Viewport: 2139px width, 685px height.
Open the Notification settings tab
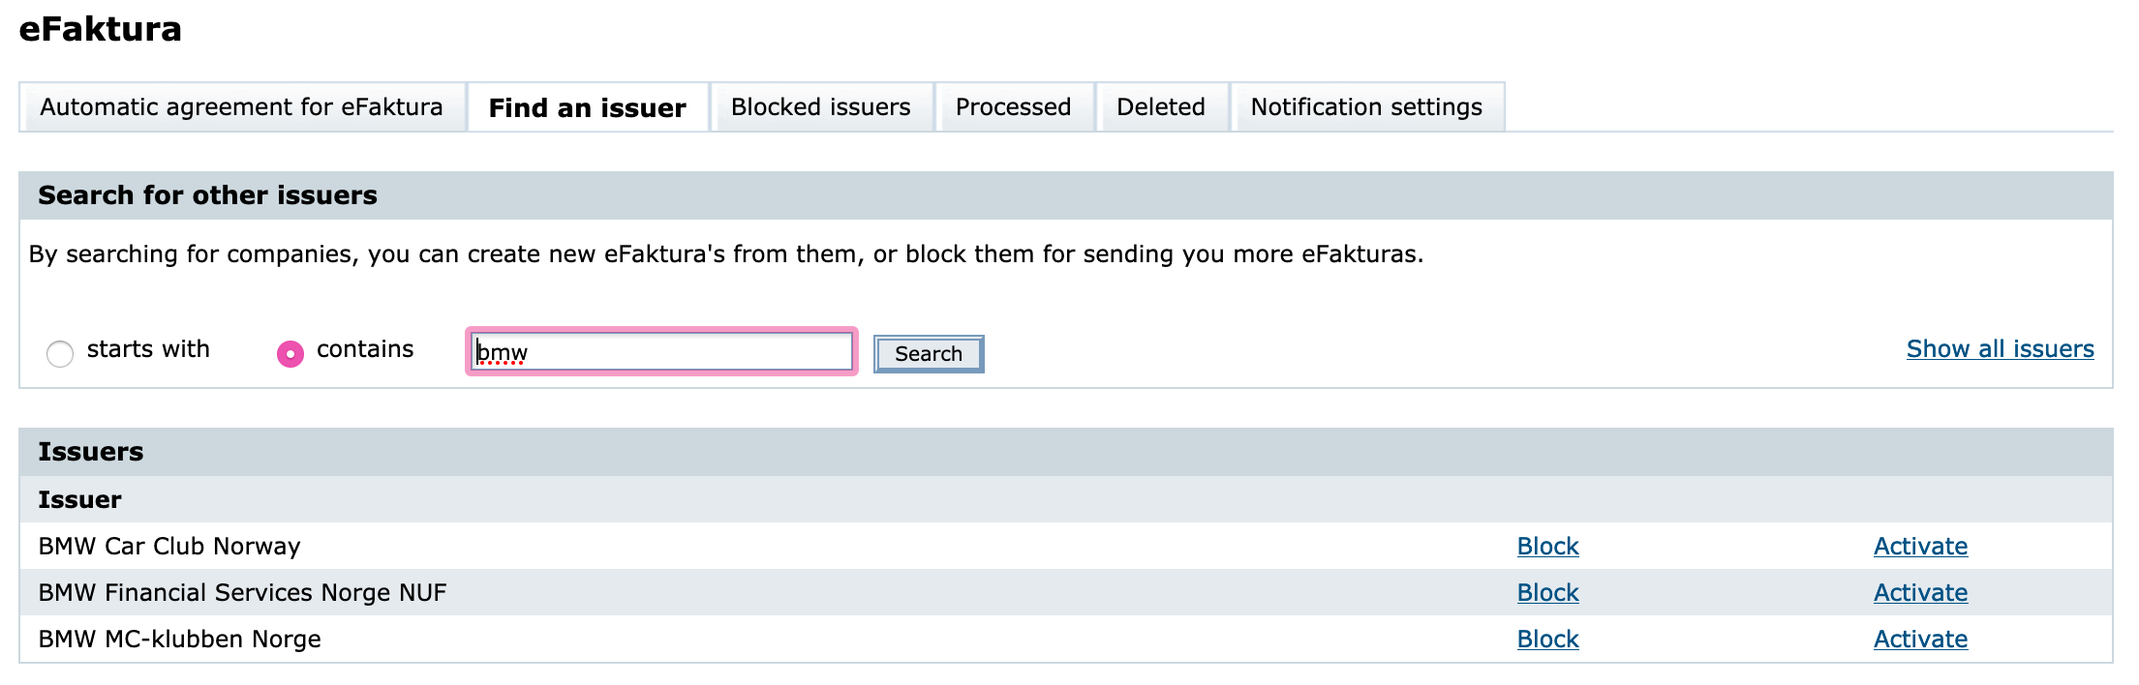[1366, 106]
